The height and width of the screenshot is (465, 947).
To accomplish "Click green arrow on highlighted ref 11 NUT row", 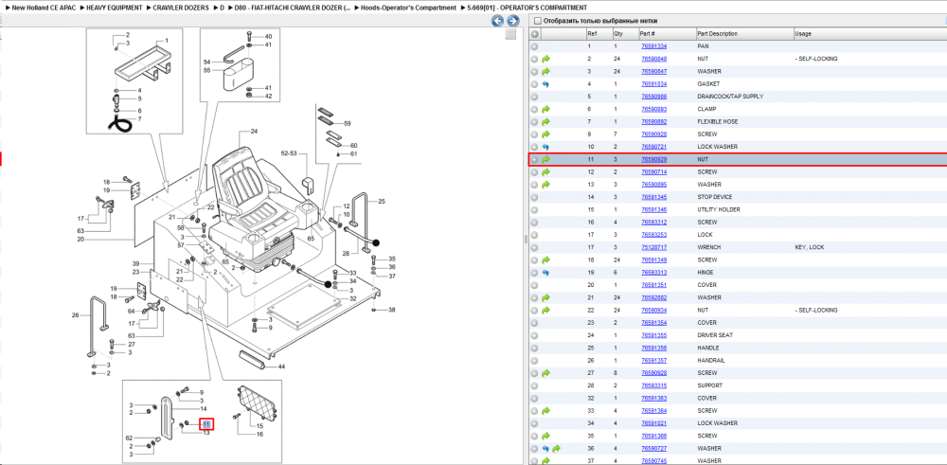I will click(546, 159).
